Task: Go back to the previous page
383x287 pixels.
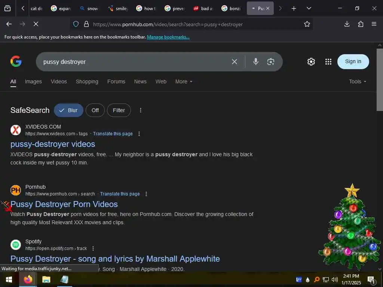Action: [x=9, y=24]
